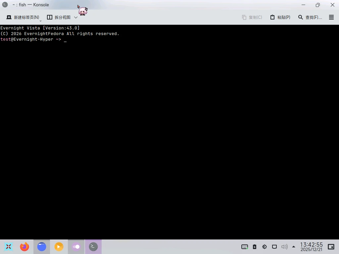The width and height of the screenshot is (339, 254).
Task: Open a new tab with 新建标签页(N)
Action: pyautogui.click(x=23, y=17)
